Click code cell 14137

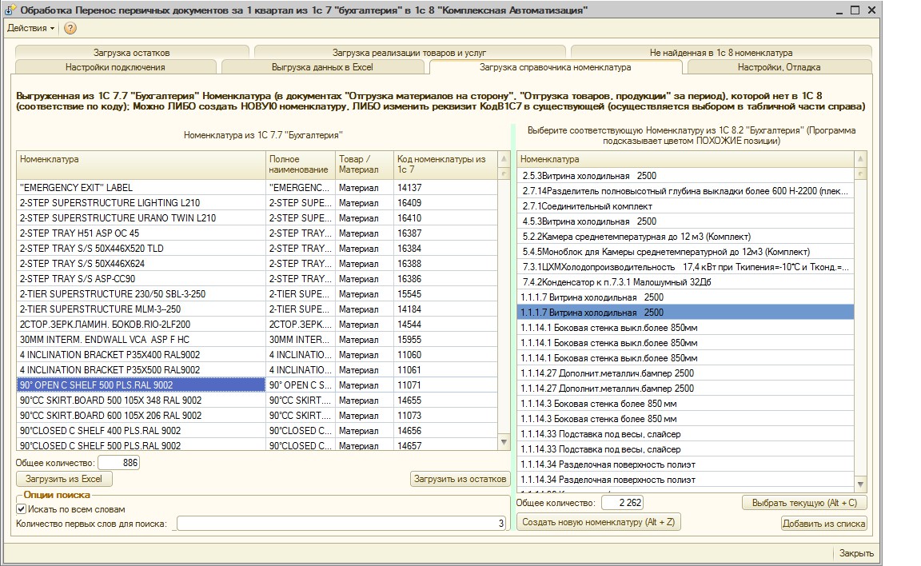(x=445, y=187)
